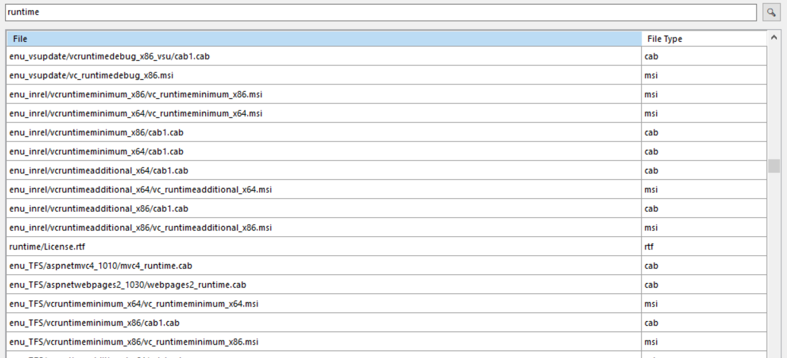Screen dimensions: 787x358
Task: Select enu_inrel/vcruntimeadditional_x64/cab1.cab row
Action: point(98,171)
